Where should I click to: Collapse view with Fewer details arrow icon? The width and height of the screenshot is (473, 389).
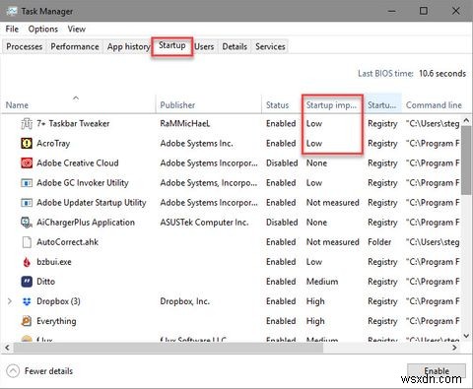pos(13,371)
